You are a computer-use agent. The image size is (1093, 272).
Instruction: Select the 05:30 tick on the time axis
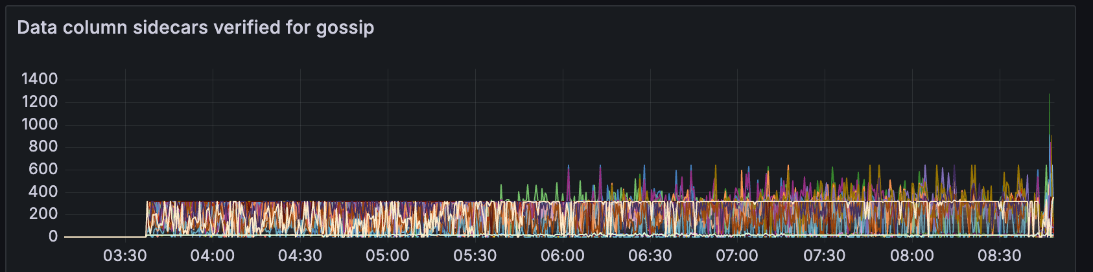click(x=475, y=255)
